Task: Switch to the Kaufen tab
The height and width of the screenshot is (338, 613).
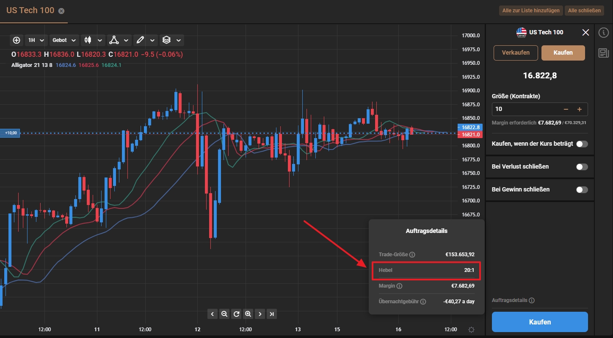Action: click(563, 53)
